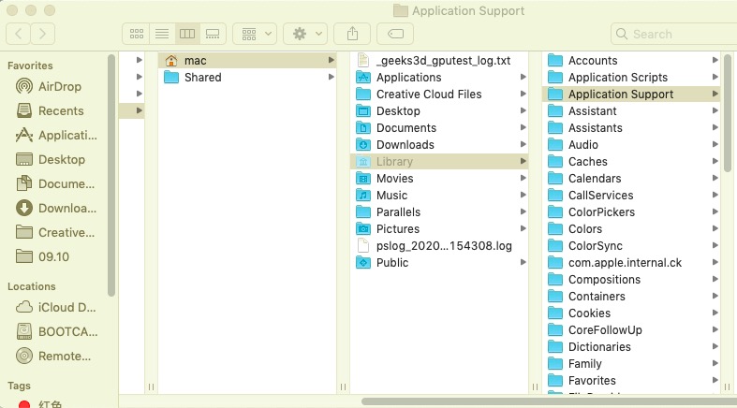
Task: Select the com.apple.internal.ck folder
Action: (631, 263)
